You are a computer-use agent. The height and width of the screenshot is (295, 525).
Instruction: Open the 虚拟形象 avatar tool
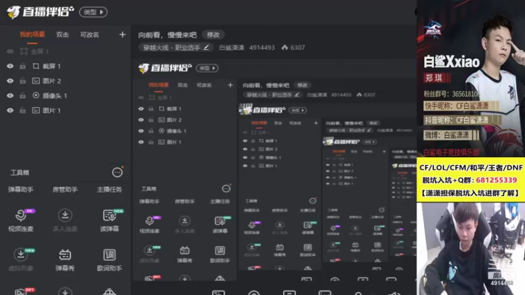coord(21,260)
